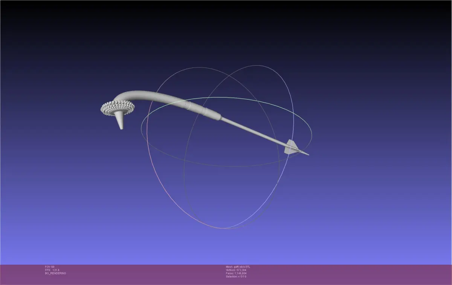Image resolution: width=452 pixels, height=285 pixels.
Task: Click the Selection info line
Action: click(236, 276)
